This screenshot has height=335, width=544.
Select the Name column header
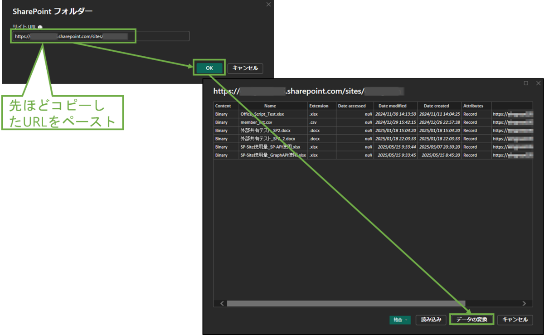[x=273, y=106]
